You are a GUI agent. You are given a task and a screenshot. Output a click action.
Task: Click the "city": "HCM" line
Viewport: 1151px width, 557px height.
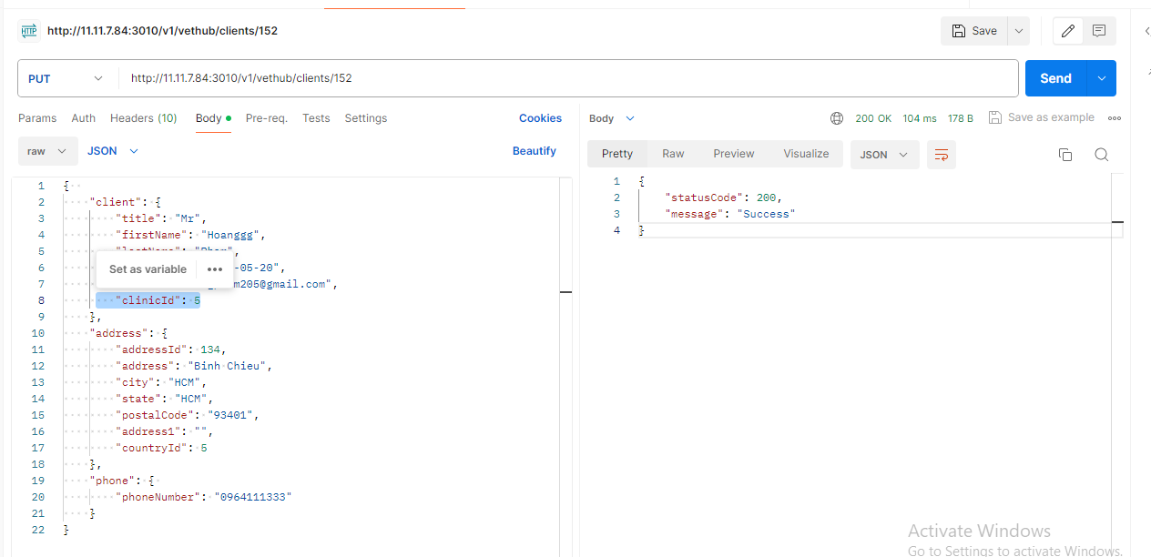click(161, 382)
